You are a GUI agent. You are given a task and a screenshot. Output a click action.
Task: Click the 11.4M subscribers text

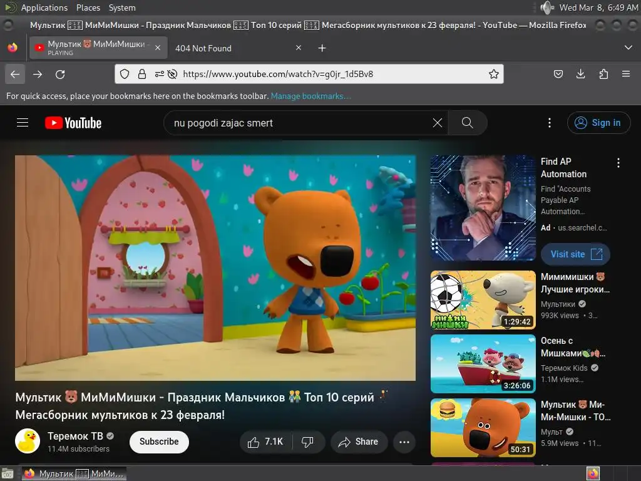tap(78, 448)
